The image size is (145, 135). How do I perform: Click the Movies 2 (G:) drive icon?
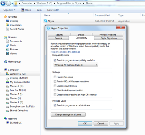7,86
